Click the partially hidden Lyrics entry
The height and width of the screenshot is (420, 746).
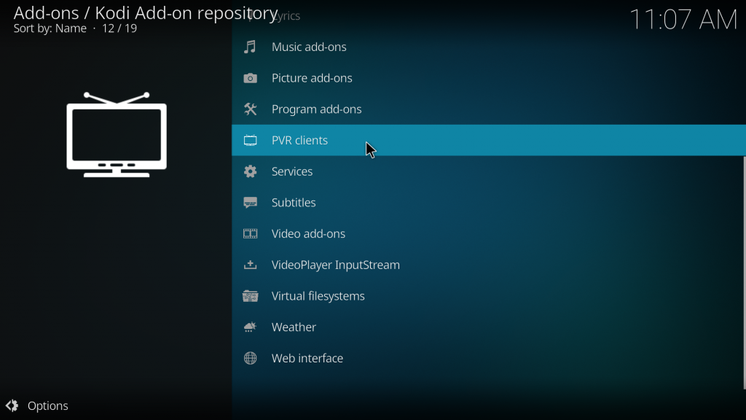pyautogui.click(x=489, y=16)
